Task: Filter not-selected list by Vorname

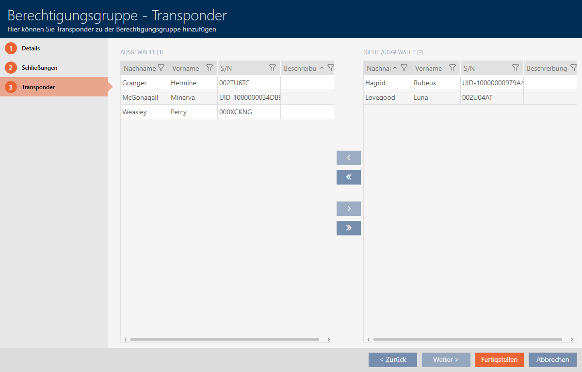Action: tap(453, 68)
